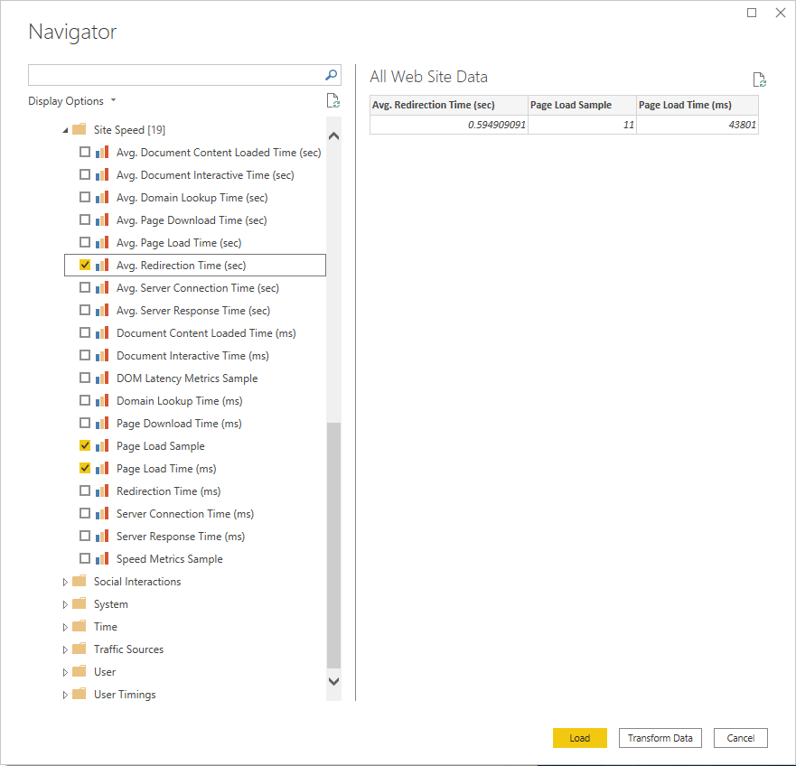Select the Server Response Time (ms) item
The width and height of the screenshot is (796, 766).
tap(181, 537)
